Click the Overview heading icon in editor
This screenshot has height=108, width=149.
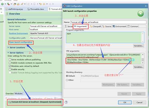coord(7,14)
